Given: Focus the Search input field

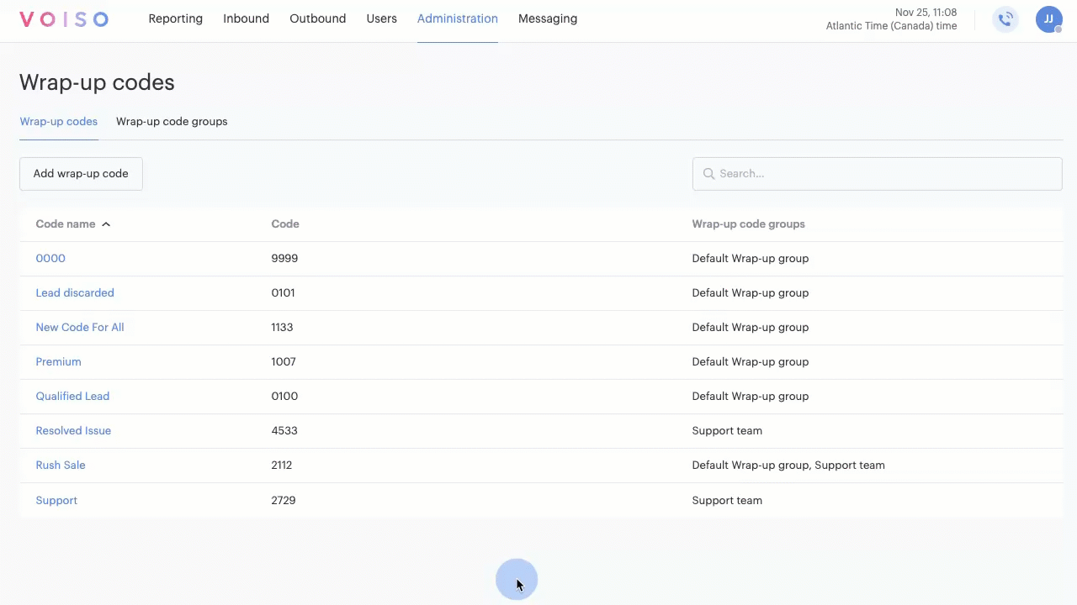Looking at the screenshot, I should tap(883, 174).
